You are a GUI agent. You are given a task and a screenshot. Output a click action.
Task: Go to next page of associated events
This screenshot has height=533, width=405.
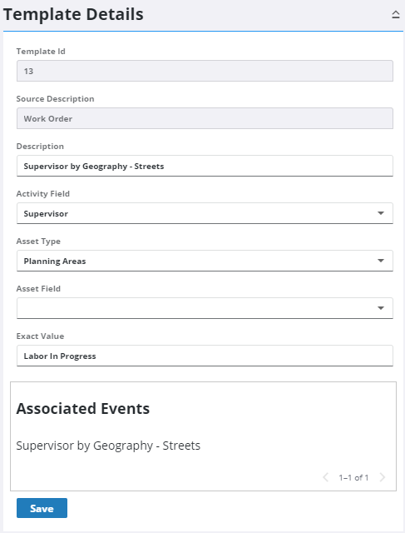click(x=383, y=477)
